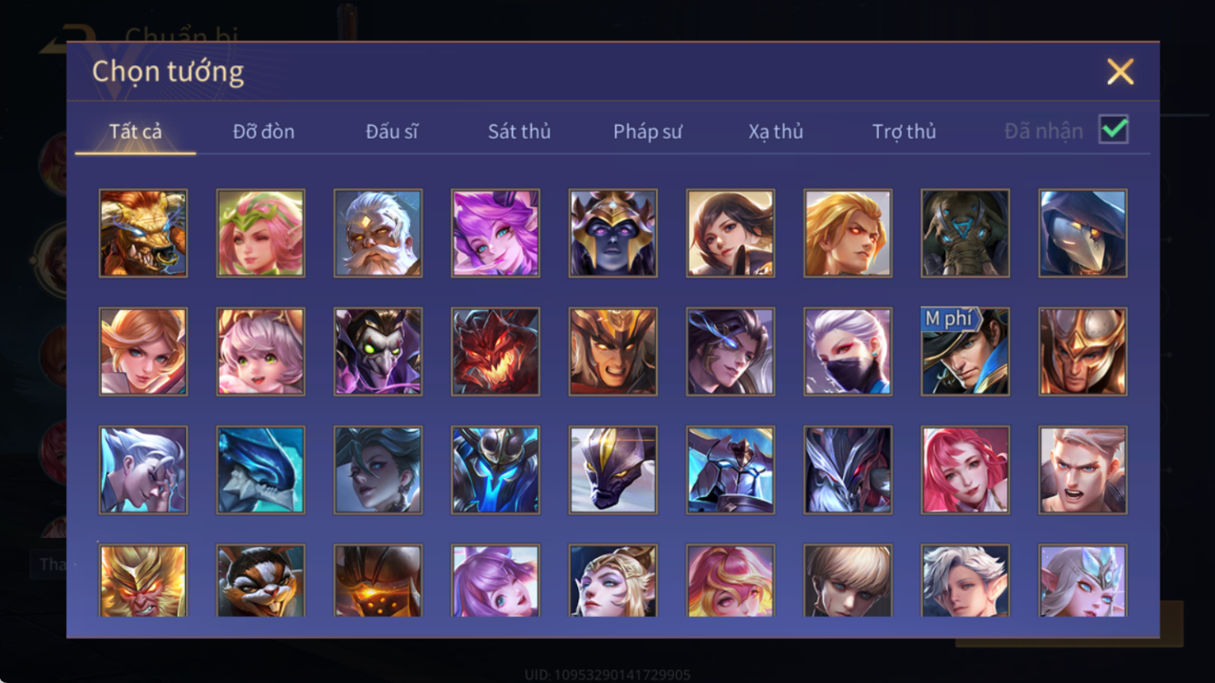
Task: Open the 'Trợ thủ' tab
Action: [x=904, y=132]
